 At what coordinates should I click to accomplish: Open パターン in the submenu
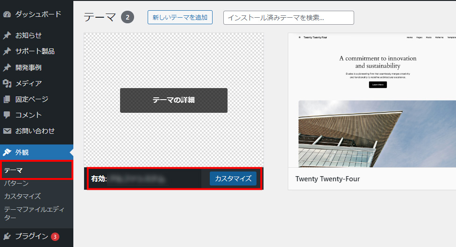pyautogui.click(x=16, y=184)
